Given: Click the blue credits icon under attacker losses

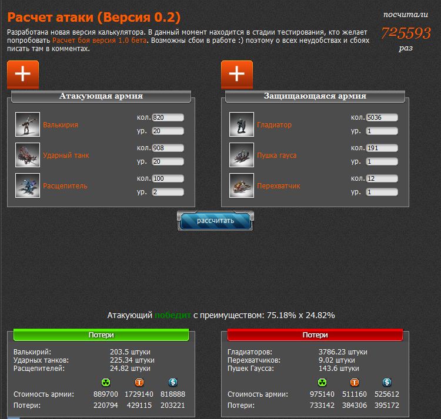Looking at the screenshot, I should (x=173, y=382).
